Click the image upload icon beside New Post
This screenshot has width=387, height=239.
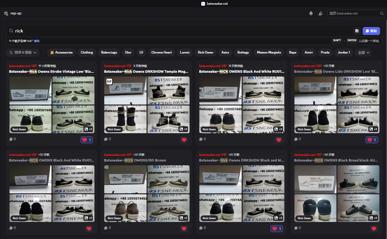[357, 31]
